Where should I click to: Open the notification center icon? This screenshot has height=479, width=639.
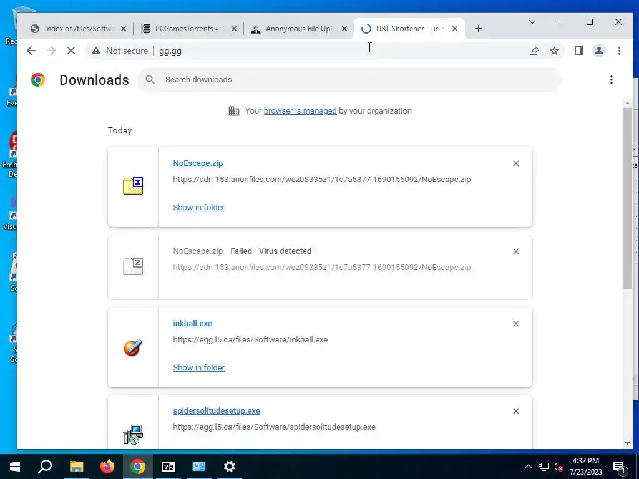tap(620, 467)
